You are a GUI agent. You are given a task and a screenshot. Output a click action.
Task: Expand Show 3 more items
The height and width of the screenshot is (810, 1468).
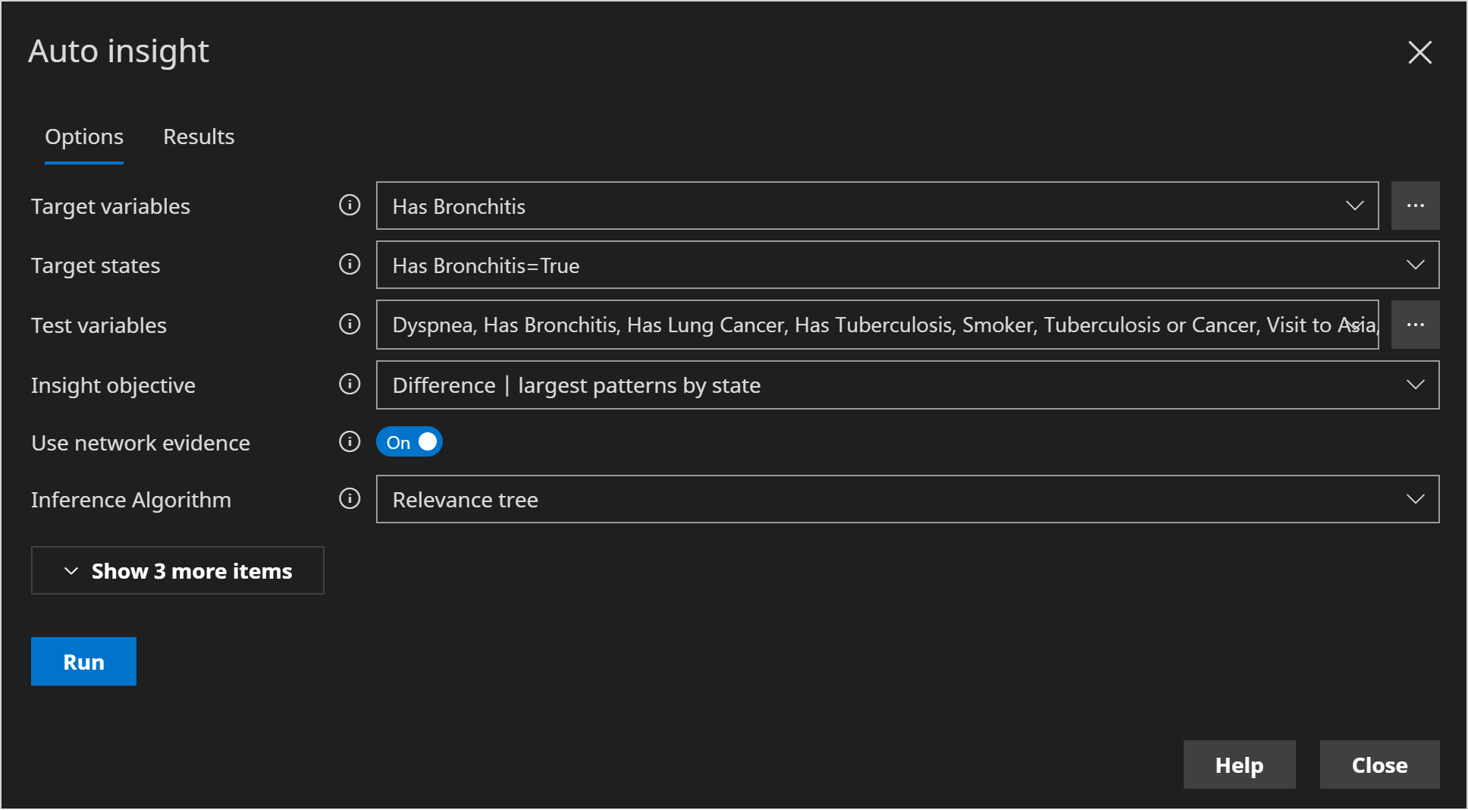tap(177, 570)
